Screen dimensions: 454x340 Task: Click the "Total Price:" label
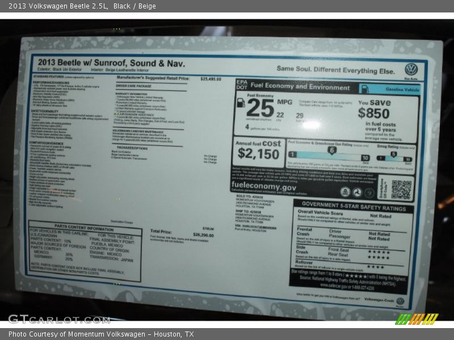click(x=161, y=231)
